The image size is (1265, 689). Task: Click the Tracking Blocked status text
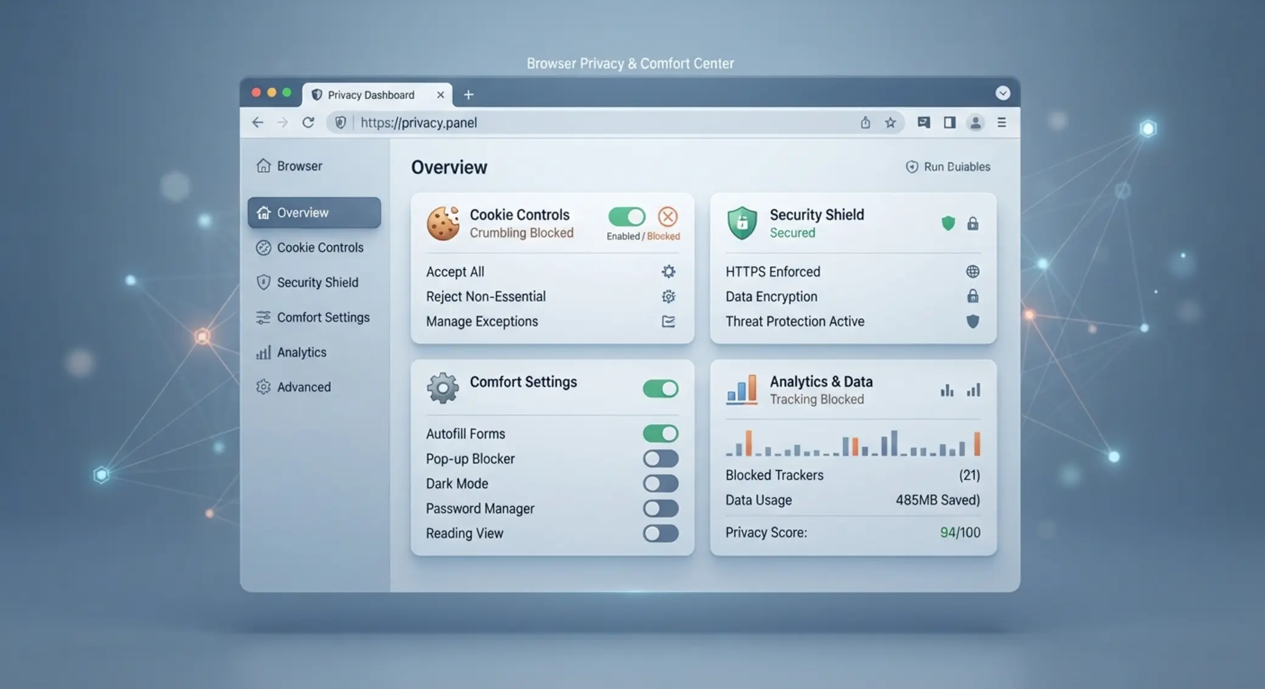(x=817, y=400)
